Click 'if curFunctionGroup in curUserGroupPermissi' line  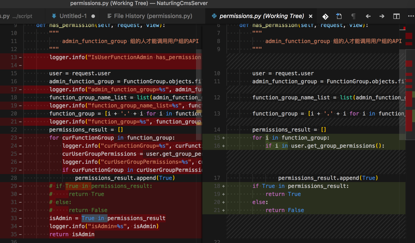tap(132, 170)
